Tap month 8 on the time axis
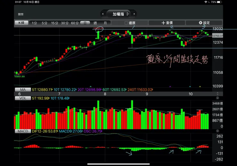 pyautogui.click(x=105, y=94)
